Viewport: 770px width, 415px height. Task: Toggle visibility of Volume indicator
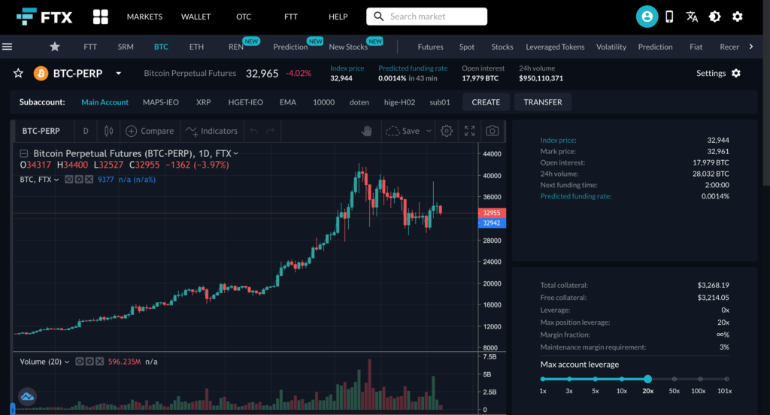[x=80, y=362]
